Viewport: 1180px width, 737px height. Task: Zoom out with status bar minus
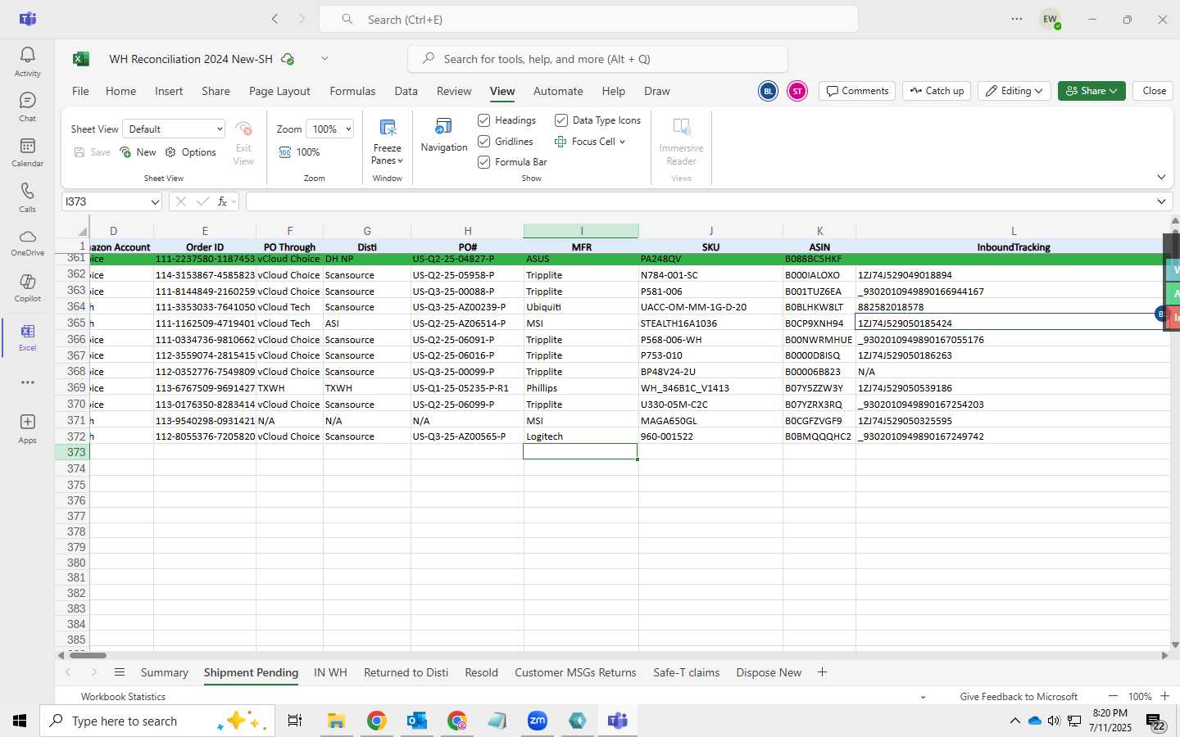pyautogui.click(x=1113, y=696)
